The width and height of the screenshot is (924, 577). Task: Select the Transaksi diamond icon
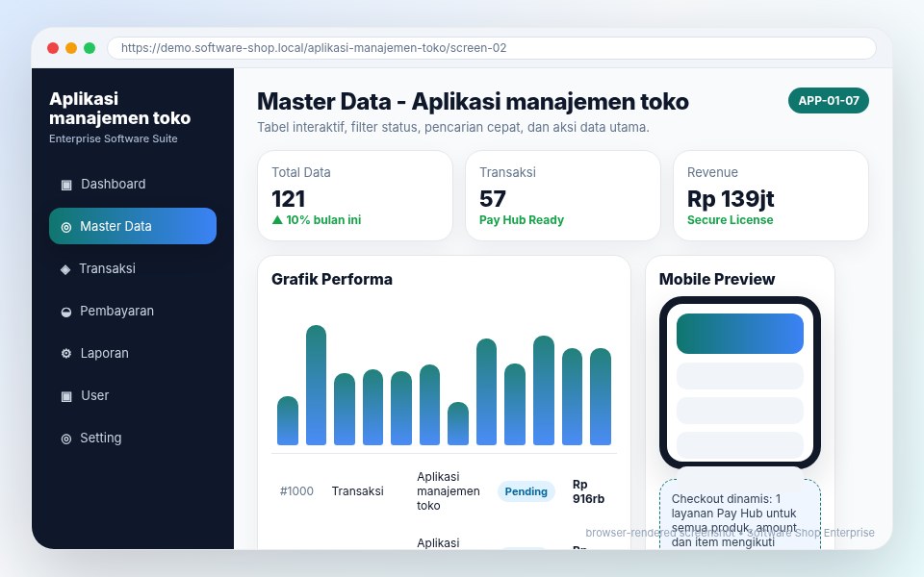(65, 269)
